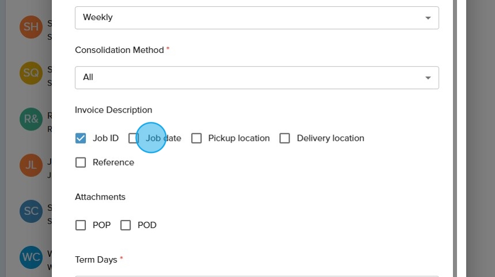Click the Term Days field label
The image size is (495, 277).
96,260
